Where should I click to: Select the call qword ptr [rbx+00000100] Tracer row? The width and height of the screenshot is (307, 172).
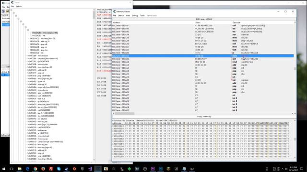(x=45, y=142)
